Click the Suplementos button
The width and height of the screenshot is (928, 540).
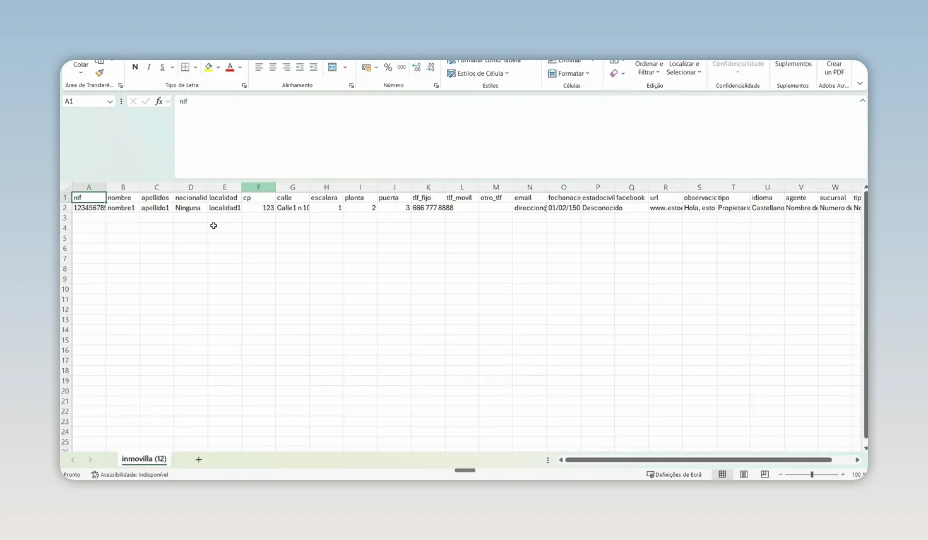(793, 64)
